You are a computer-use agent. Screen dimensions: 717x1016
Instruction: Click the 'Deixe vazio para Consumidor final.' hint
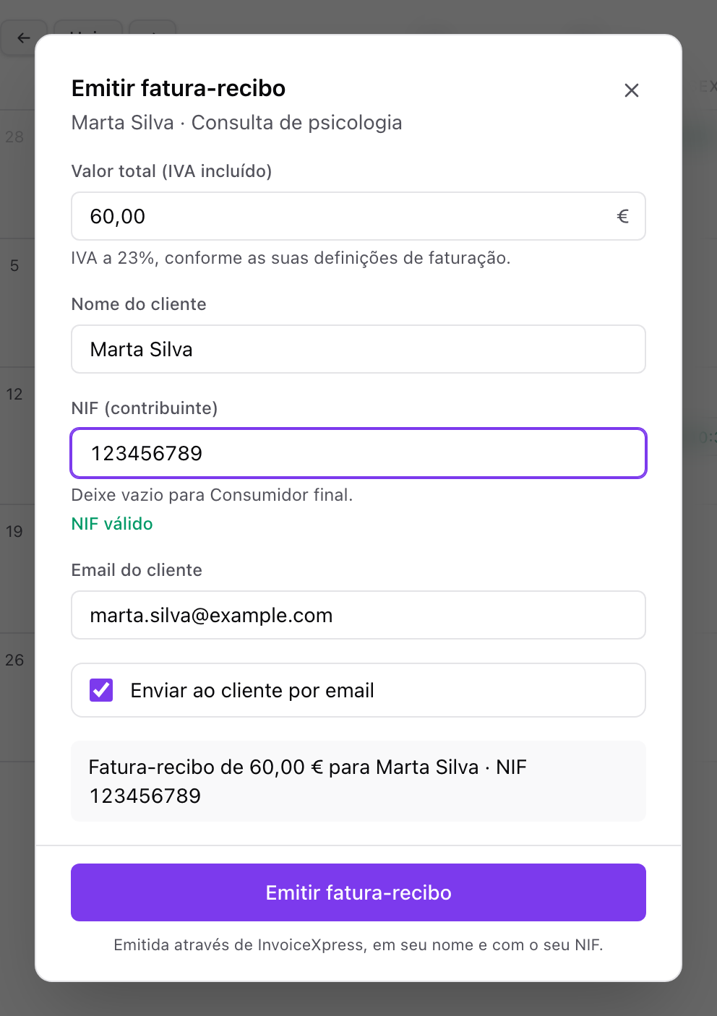coord(212,495)
